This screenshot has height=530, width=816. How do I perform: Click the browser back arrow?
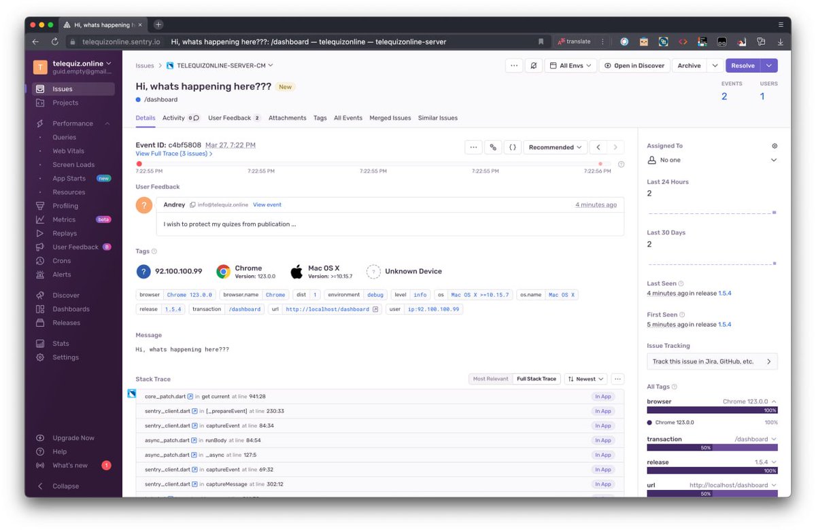coord(37,42)
